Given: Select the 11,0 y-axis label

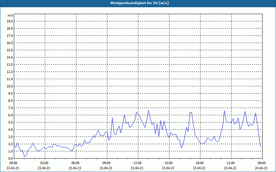Looking at the screenshot, I should [10, 79].
